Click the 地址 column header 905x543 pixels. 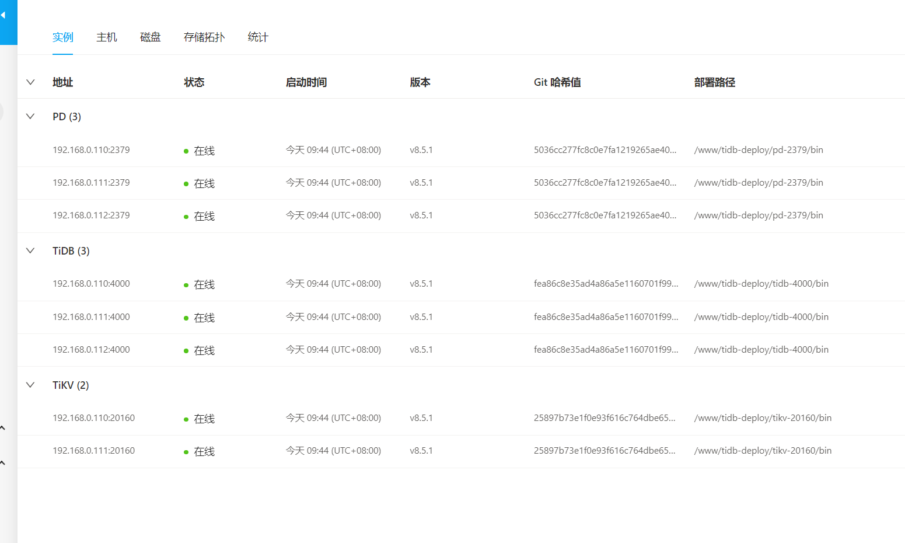point(62,82)
